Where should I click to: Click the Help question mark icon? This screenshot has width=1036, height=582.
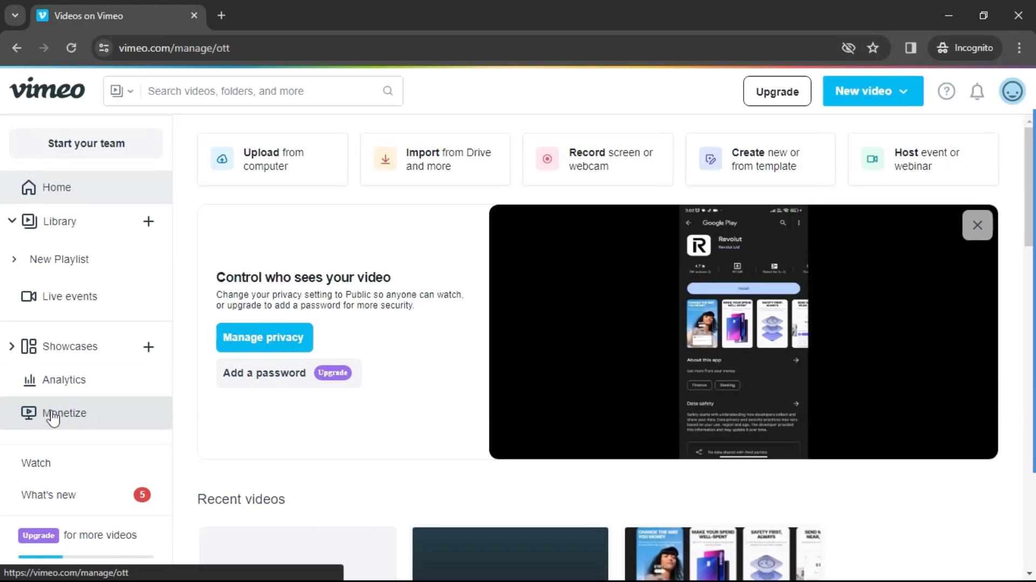click(x=946, y=91)
